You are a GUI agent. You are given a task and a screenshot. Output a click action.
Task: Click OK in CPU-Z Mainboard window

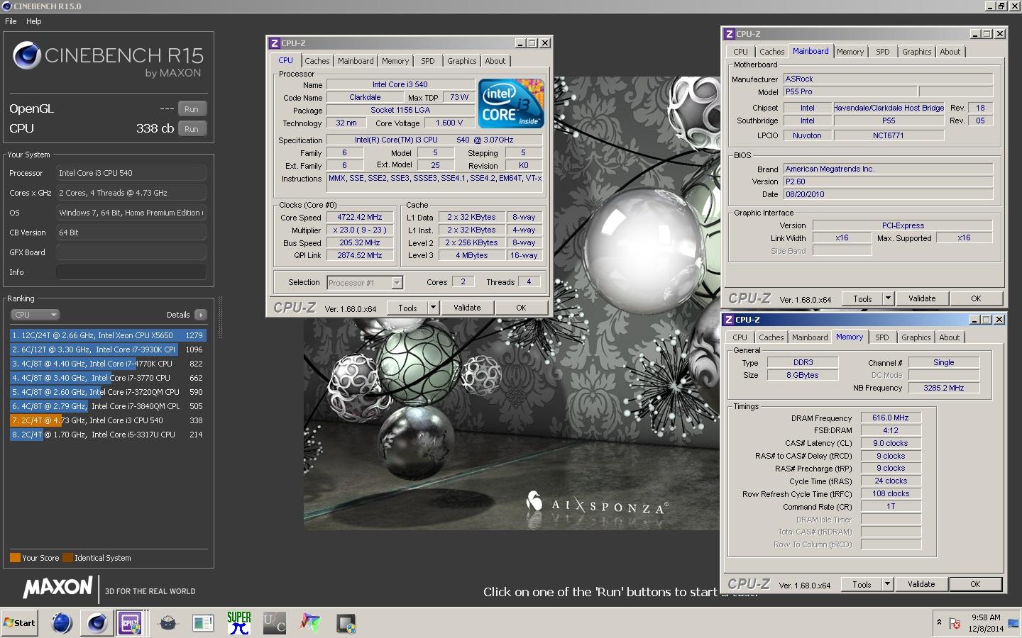[976, 298]
